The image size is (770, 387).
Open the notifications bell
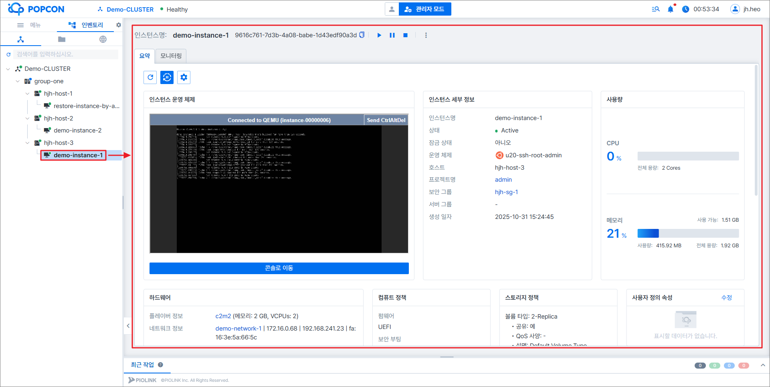[670, 9]
